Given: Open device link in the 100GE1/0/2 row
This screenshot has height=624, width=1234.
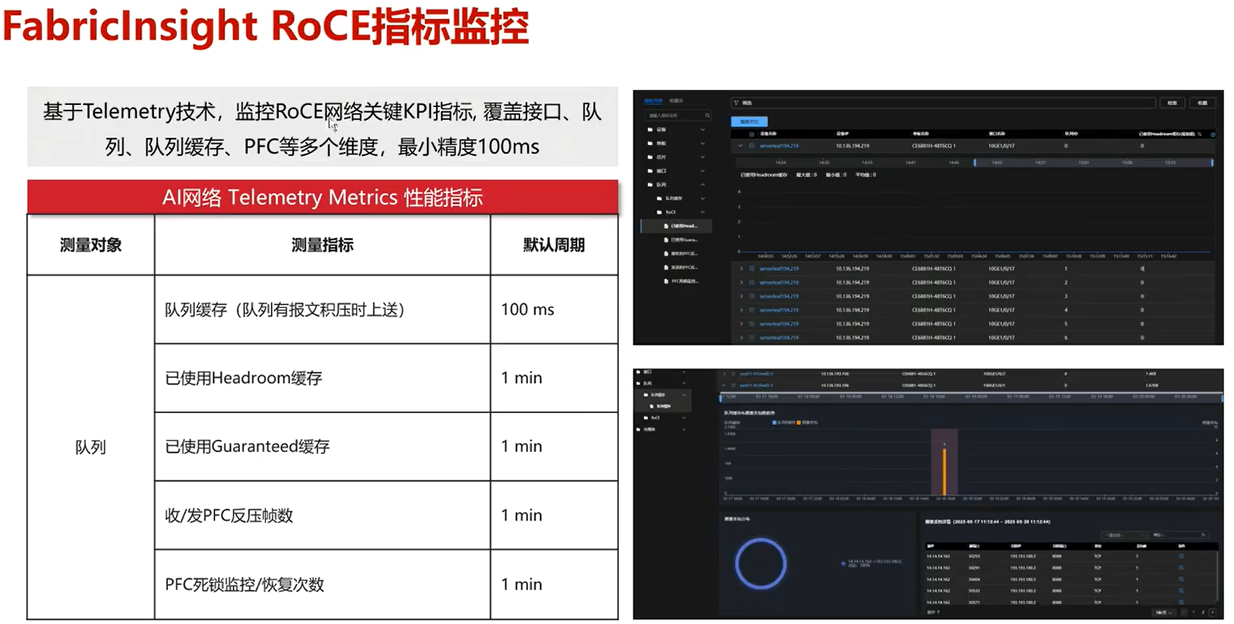Looking at the screenshot, I should (x=757, y=374).
